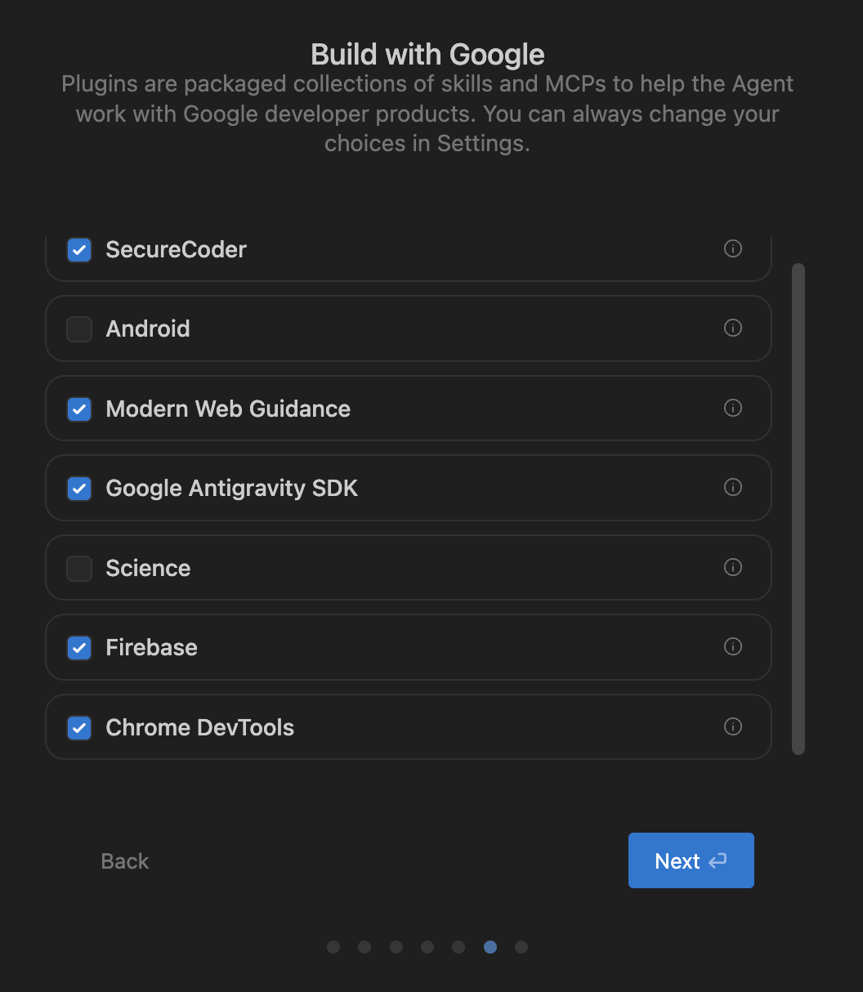View info icon for Google Antigravity SDK
Image resolution: width=863 pixels, height=992 pixels.
click(x=733, y=487)
